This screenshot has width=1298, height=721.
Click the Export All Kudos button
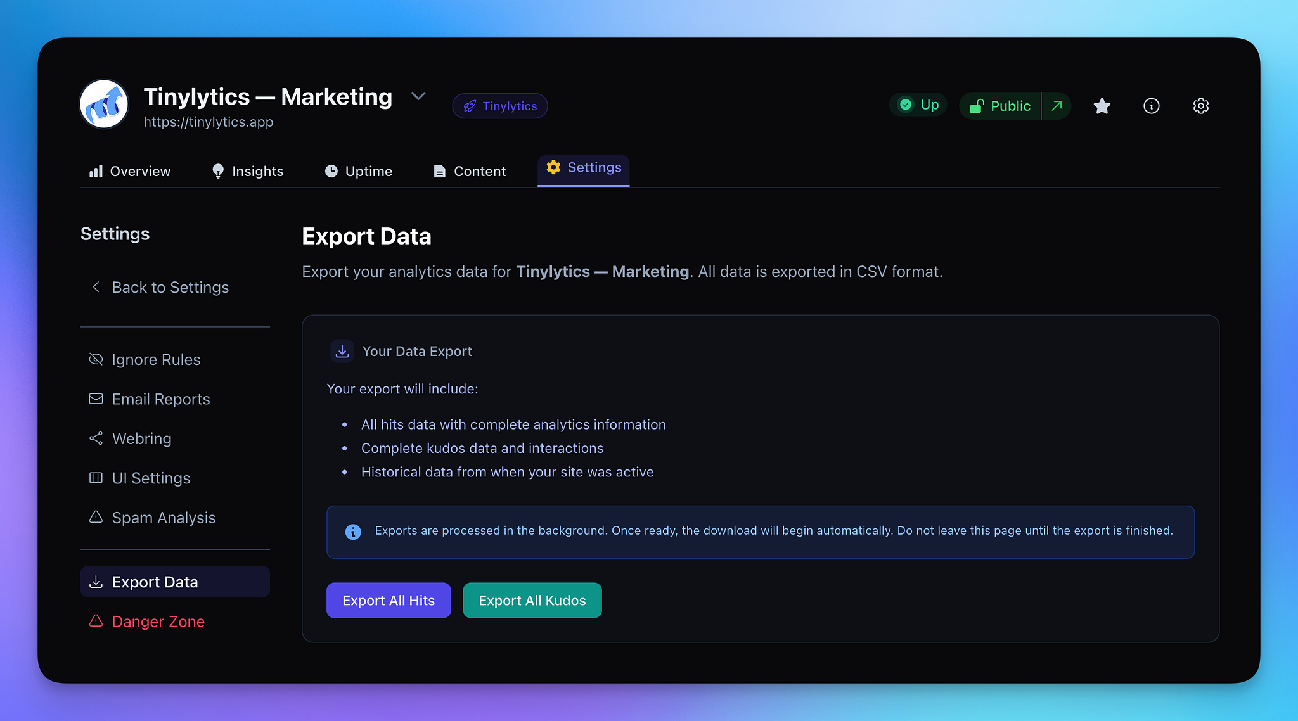532,600
